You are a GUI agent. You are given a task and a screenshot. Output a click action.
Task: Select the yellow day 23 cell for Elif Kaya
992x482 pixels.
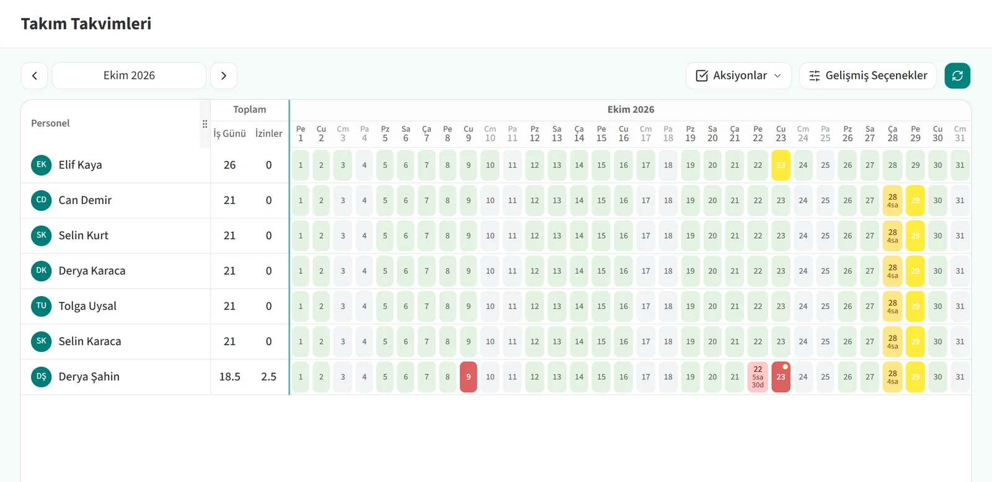click(x=781, y=165)
